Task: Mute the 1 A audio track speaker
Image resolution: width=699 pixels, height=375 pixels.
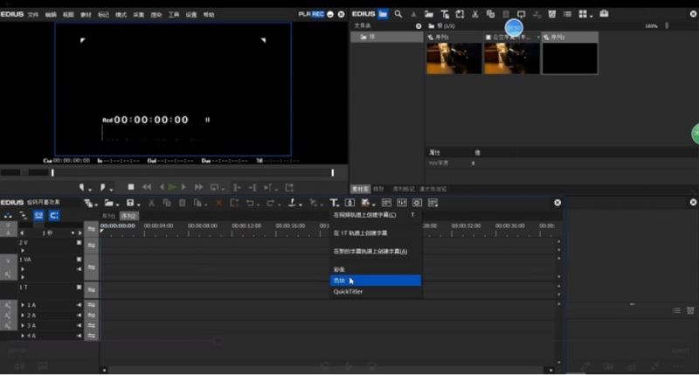Action: pyautogui.click(x=79, y=305)
